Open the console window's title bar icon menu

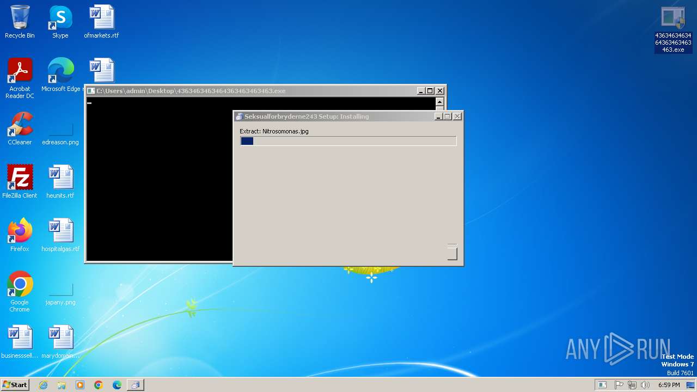tap(91, 91)
